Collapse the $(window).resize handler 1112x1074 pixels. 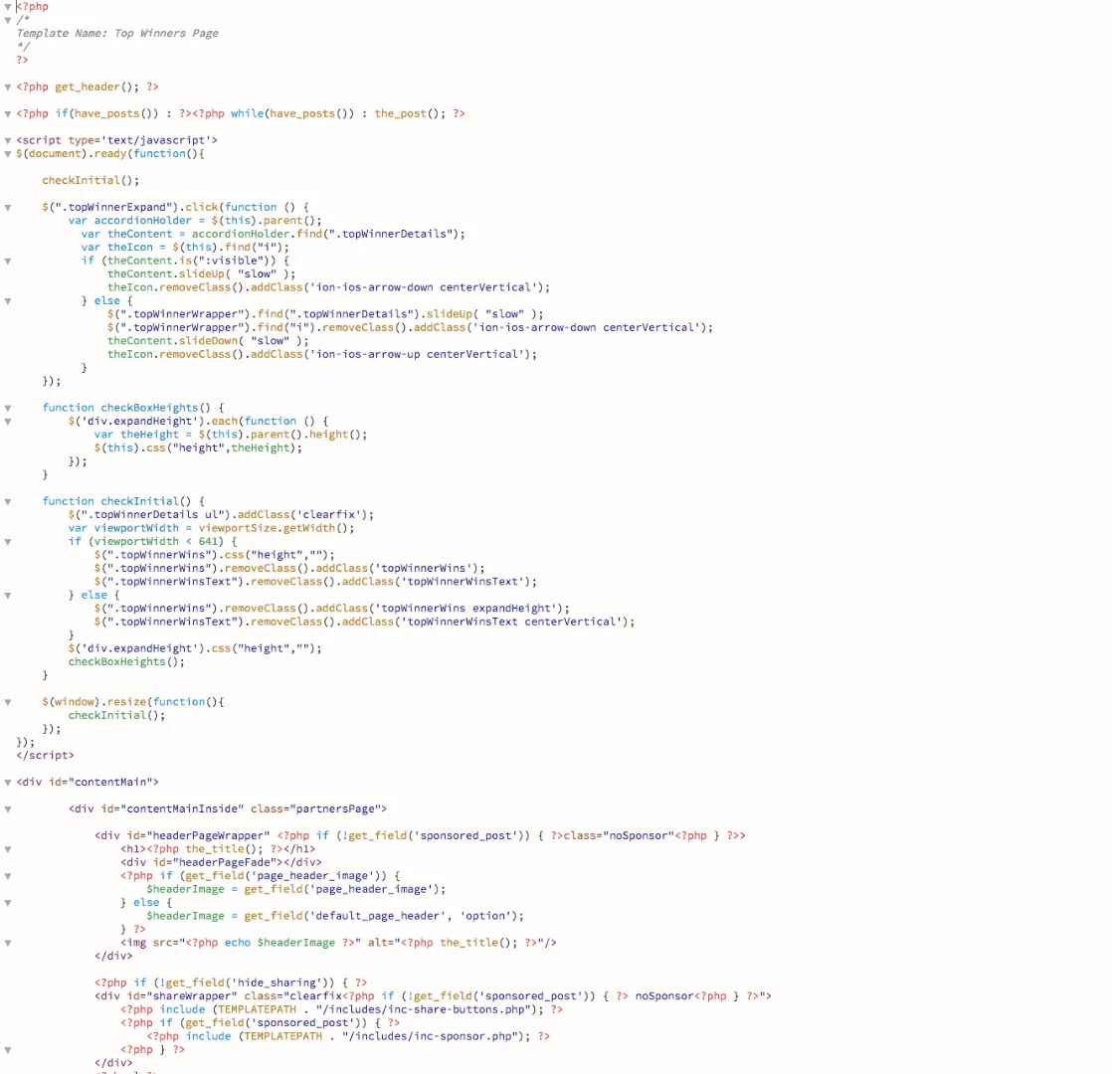click(8, 702)
